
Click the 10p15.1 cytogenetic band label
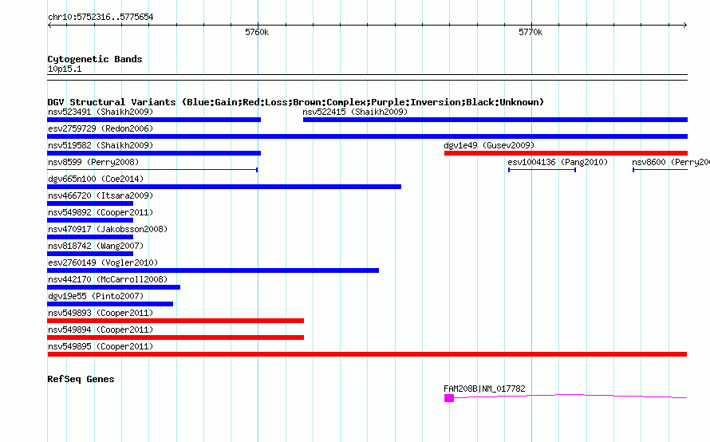65,69
